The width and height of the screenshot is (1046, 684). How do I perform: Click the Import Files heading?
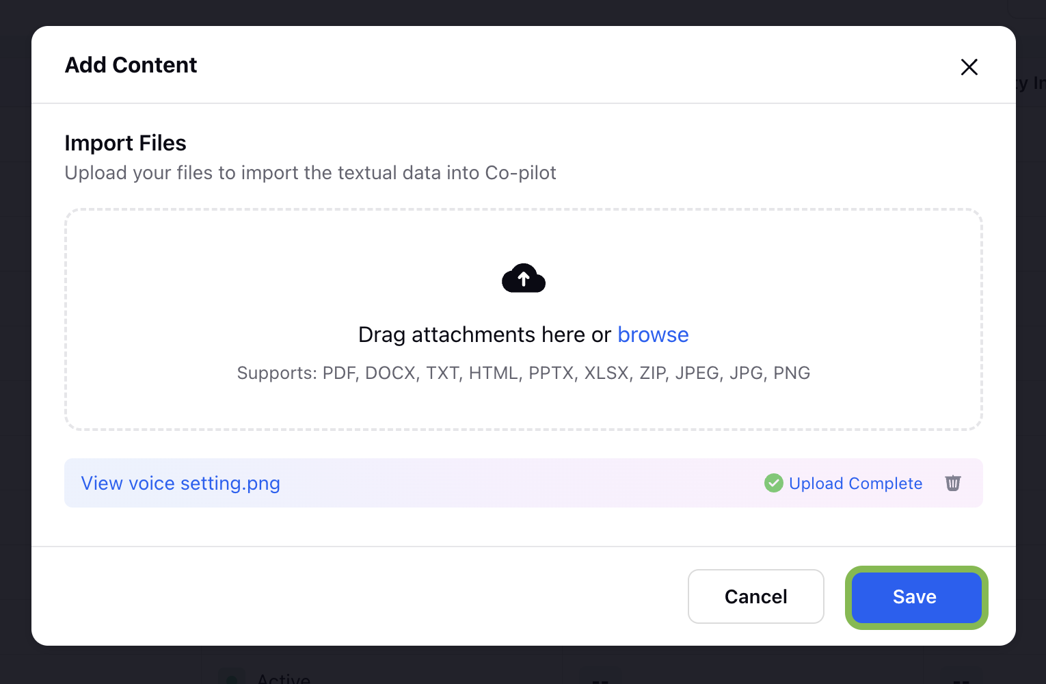[x=125, y=143]
